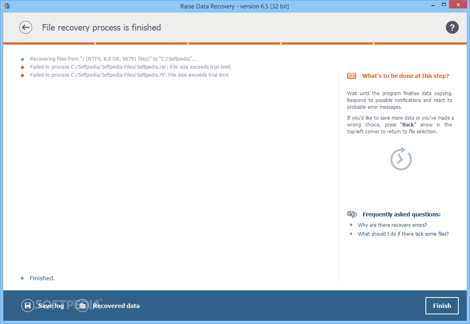Click the 'Wait until the program finishes' paragraph

(400, 100)
